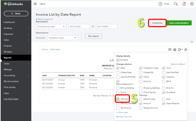Click Save customization
196x121 pixels.
click(179, 23)
